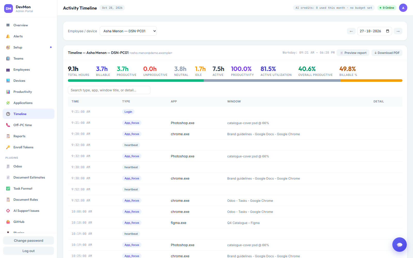The width and height of the screenshot is (413, 258).
Task: Open the Applications puzzle icon
Action: pos(8,103)
